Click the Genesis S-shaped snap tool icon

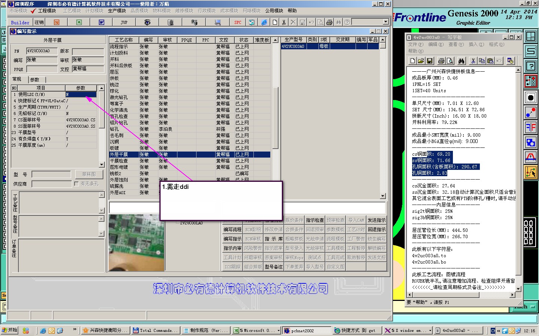tap(531, 51)
